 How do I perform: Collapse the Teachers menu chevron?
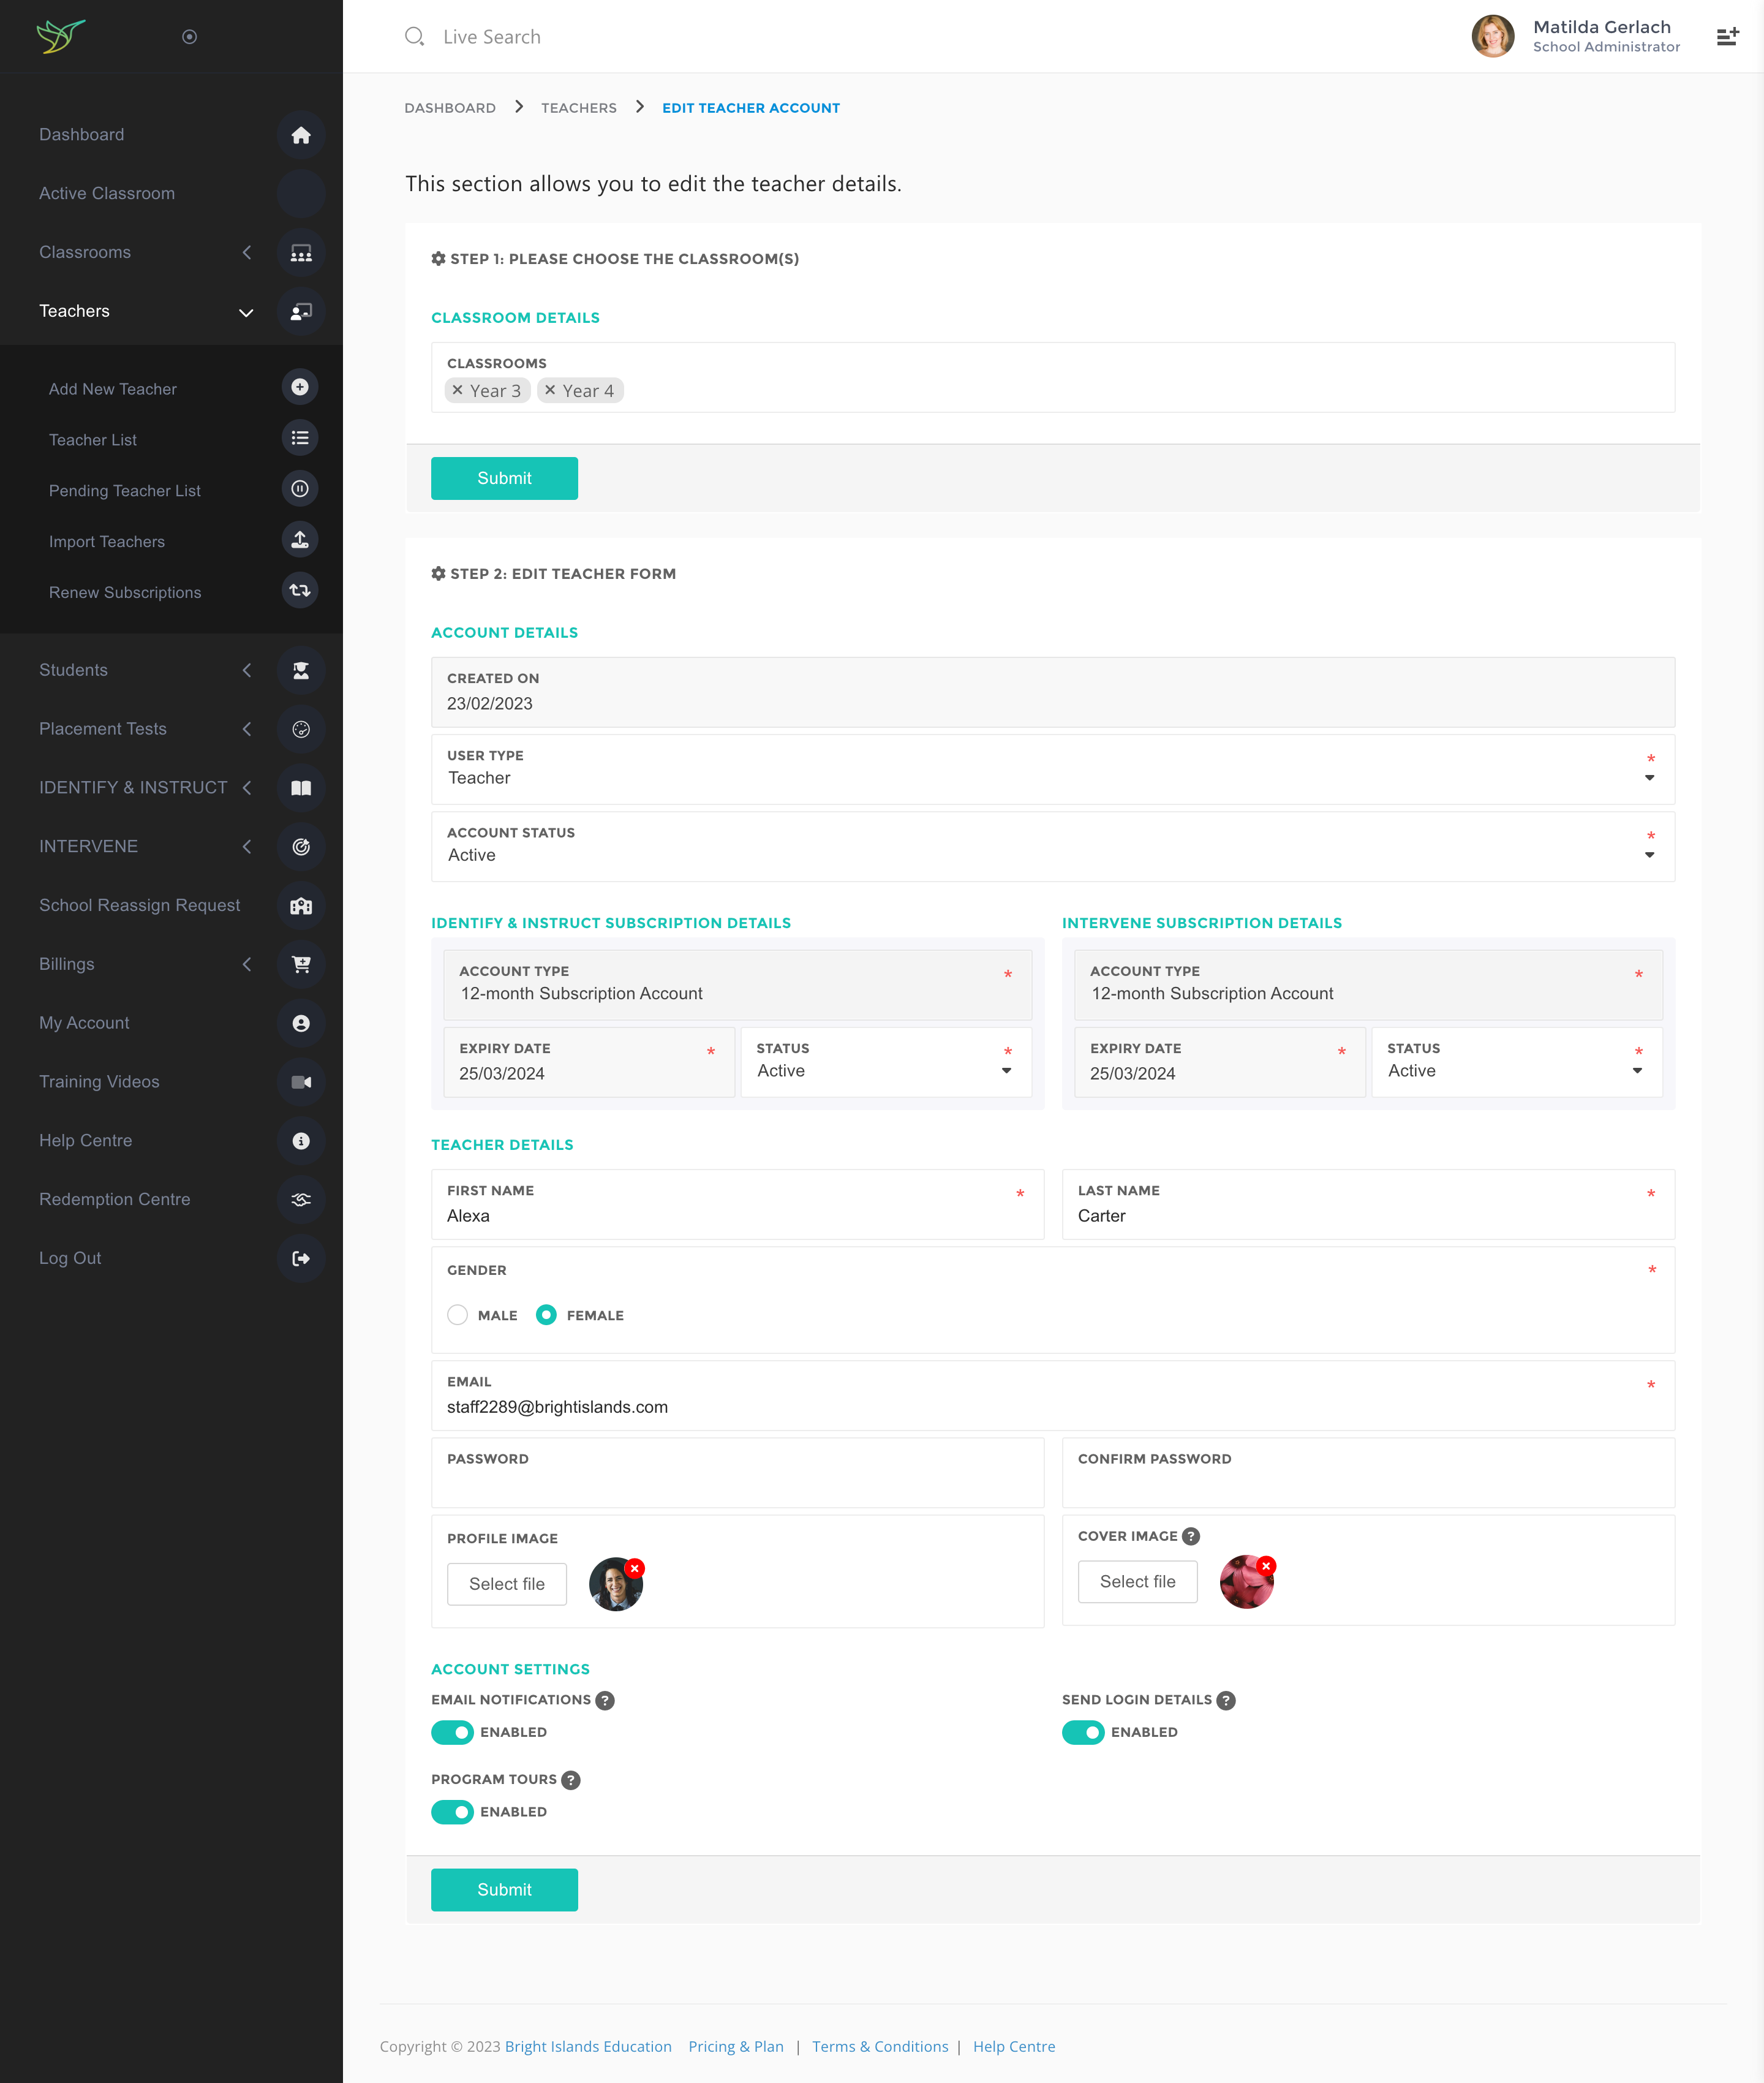click(x=246, y=311)
